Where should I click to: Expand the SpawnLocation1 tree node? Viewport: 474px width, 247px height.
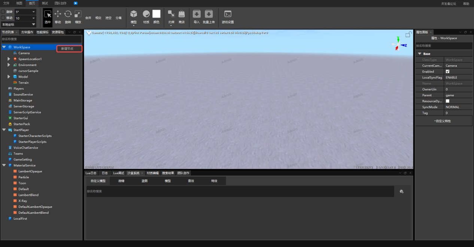tap(9, 59)
